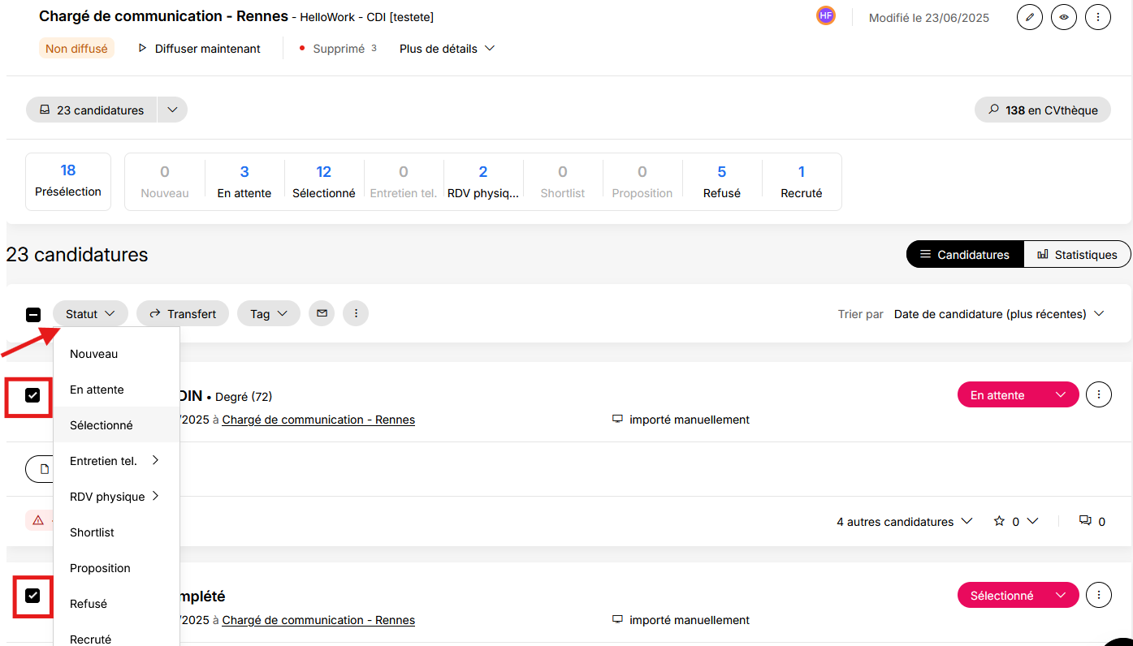Click the eye preview icon in header
This screenshot has width=1133, height=646.
click(1063, 17)
